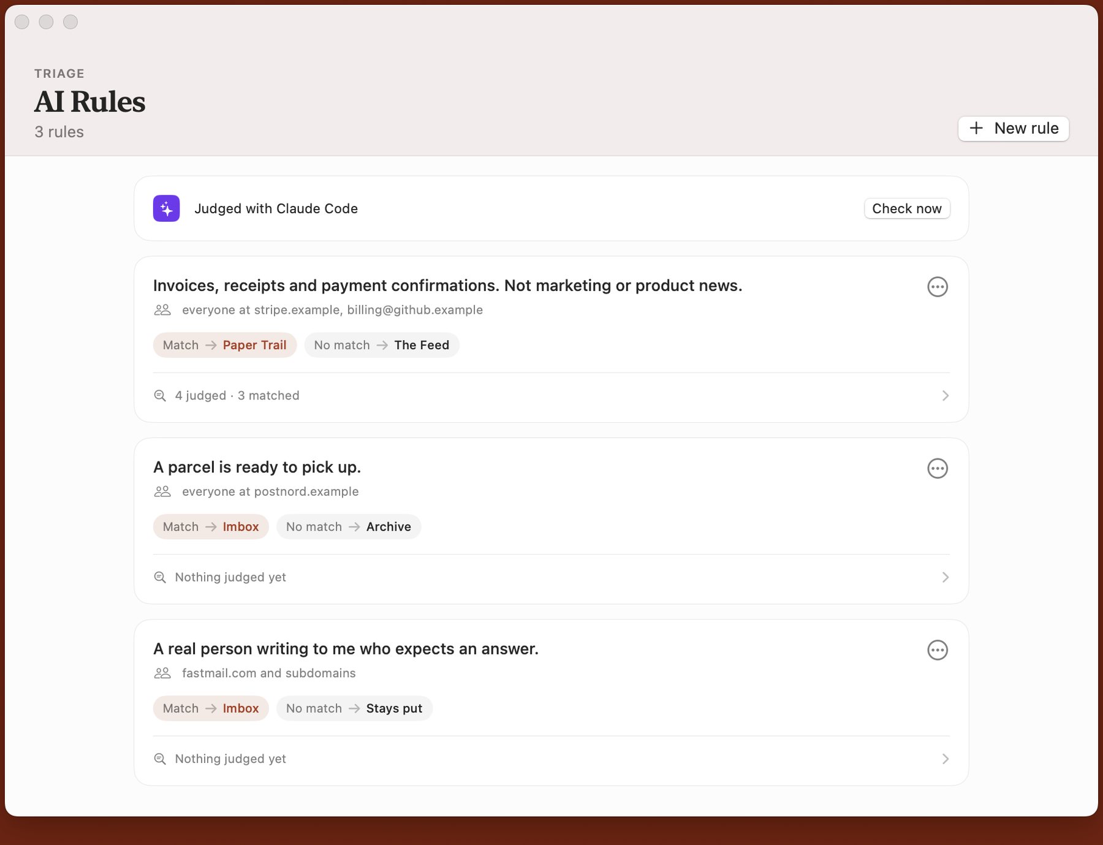Click 'everyone at stripe.example, billing@github.example'

(x=332, y=310)
